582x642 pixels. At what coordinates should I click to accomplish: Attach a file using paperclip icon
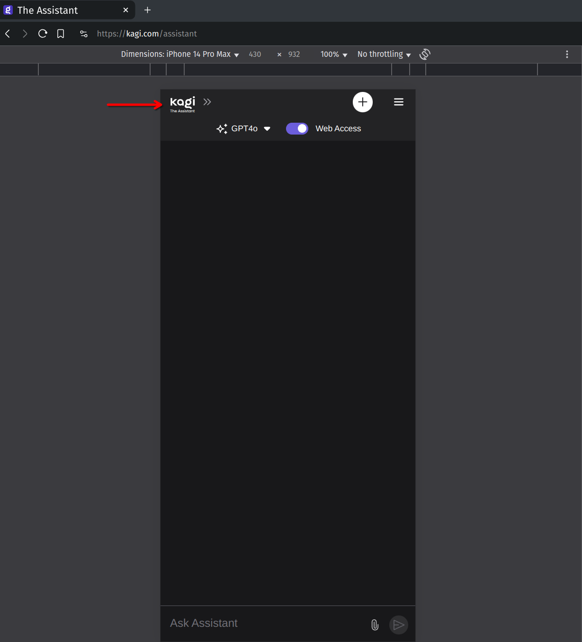[x=375, y=625]
